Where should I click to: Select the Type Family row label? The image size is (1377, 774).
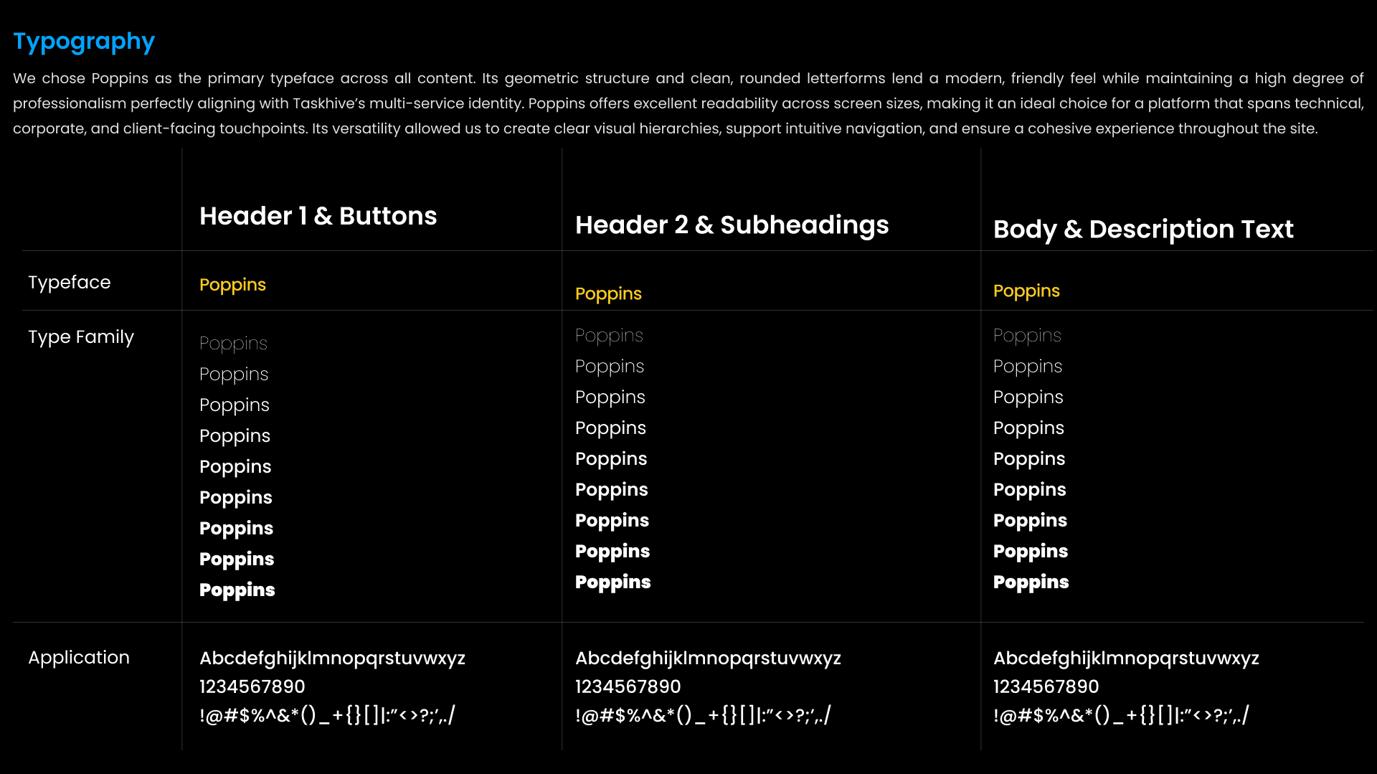81,337
